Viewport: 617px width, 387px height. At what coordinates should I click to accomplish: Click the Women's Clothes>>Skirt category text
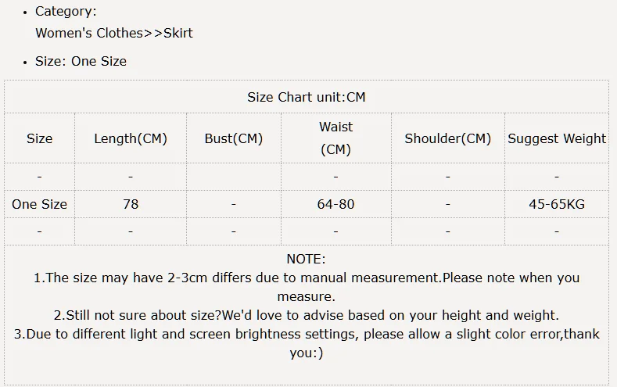(x=114, y=33)
